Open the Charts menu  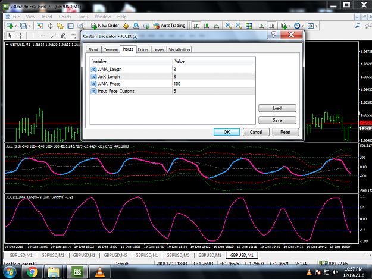[65, 17]
